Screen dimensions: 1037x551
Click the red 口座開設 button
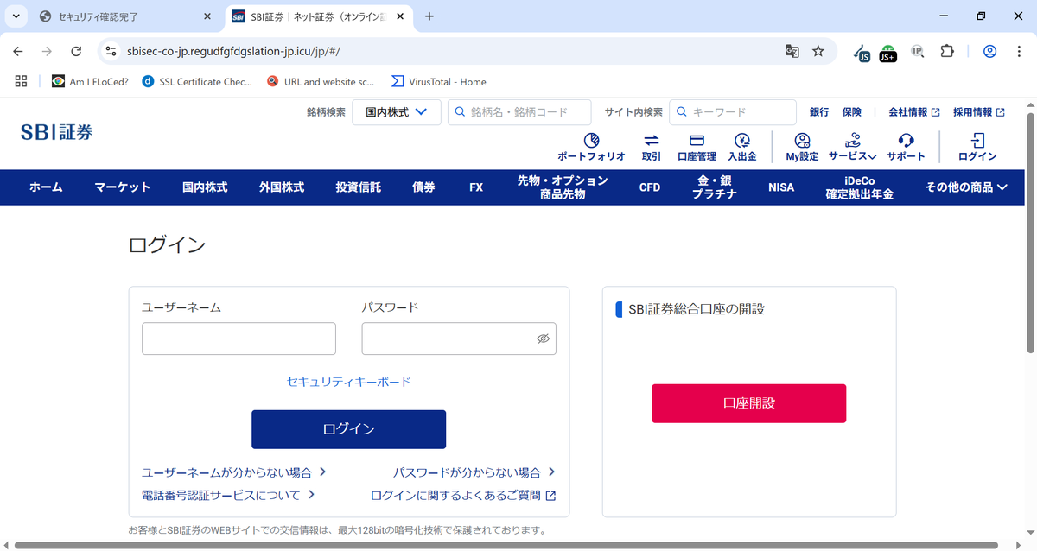(x=748, y=403)
